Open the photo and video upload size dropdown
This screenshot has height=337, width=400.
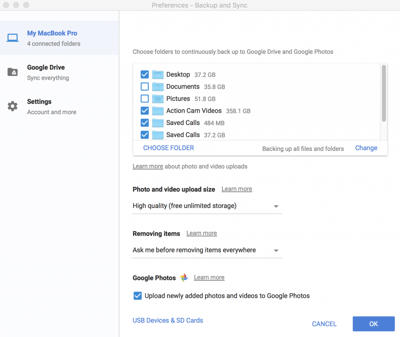click(207, 206)
